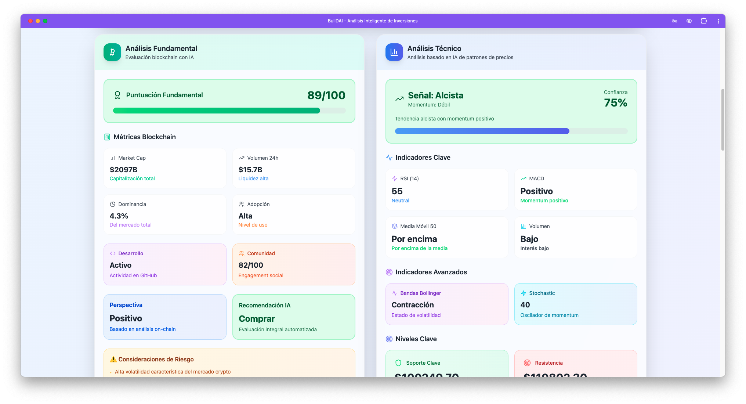Image resolution: width=746 pixels, height=404 pixels.
Task: Click the fundamental score progress bar
Action: click(x=229, y=111)
